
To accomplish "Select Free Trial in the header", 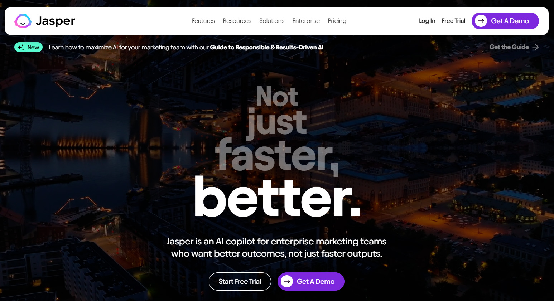I will [x=453, y=21].
